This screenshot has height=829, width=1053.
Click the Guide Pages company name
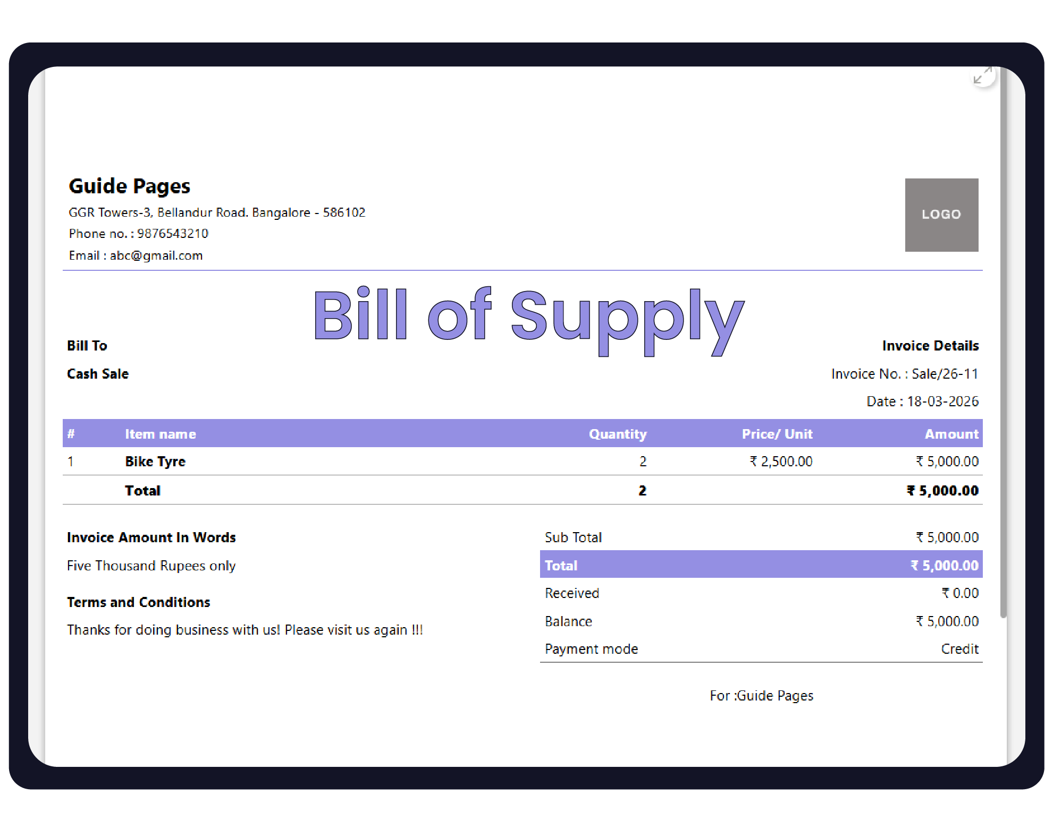click(129, 186)
